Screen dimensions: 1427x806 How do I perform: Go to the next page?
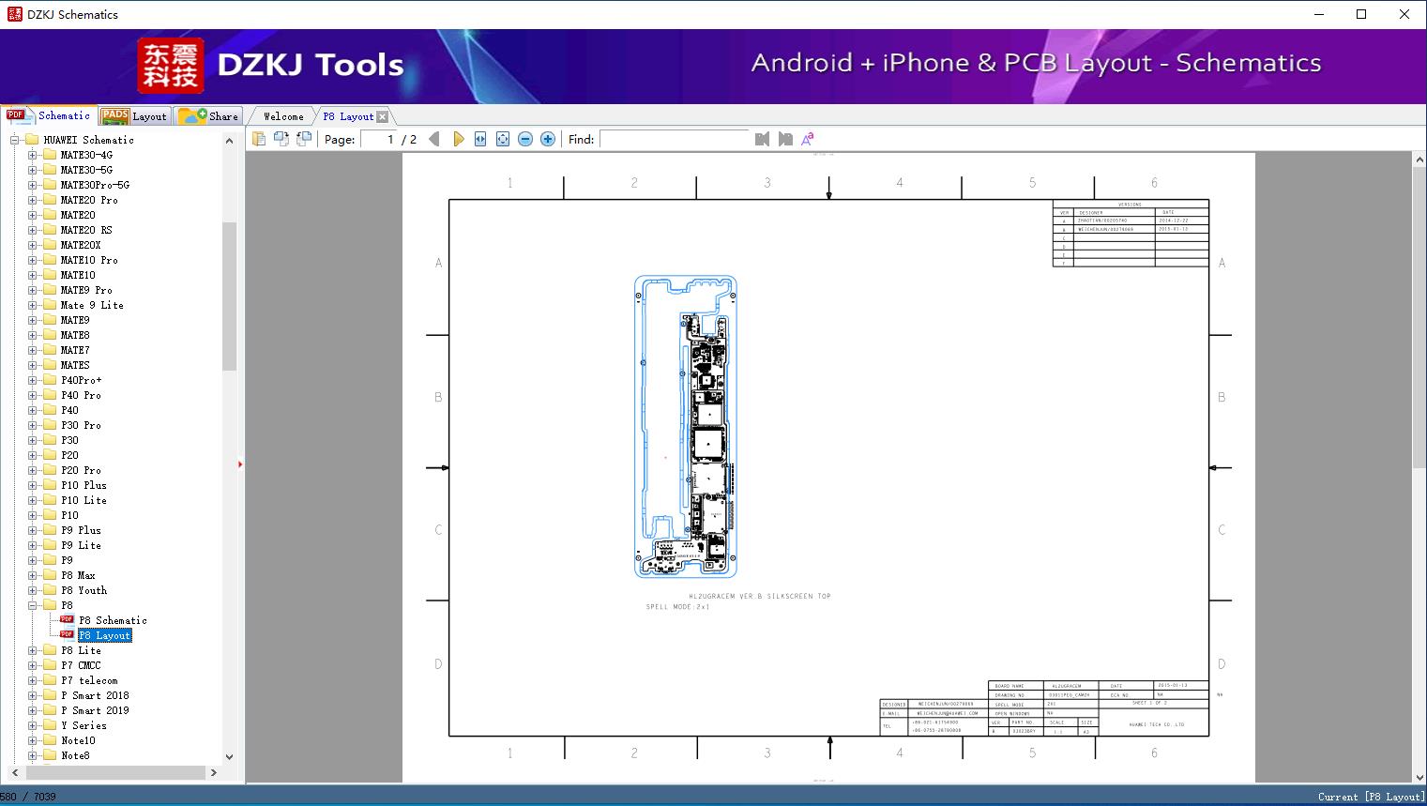(x=458, y=139)
